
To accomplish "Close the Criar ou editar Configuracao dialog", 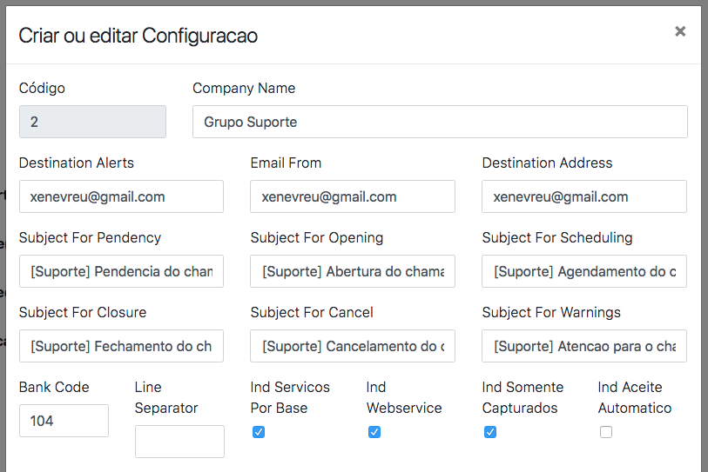I will 680,31.
